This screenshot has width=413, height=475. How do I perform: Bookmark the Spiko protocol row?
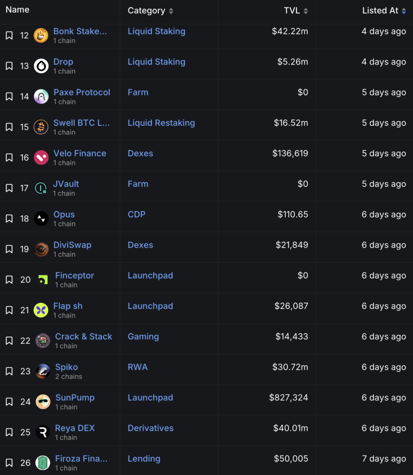(9, 372)
